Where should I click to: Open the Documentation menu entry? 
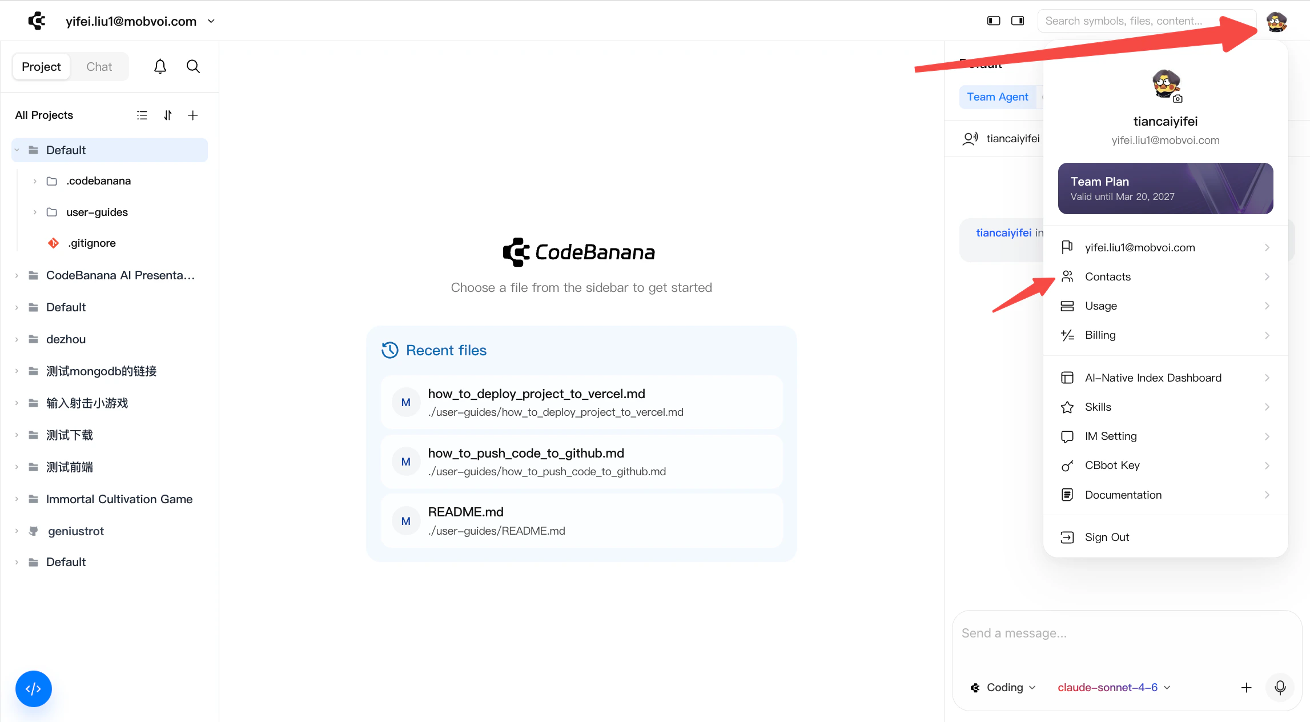1166,495
